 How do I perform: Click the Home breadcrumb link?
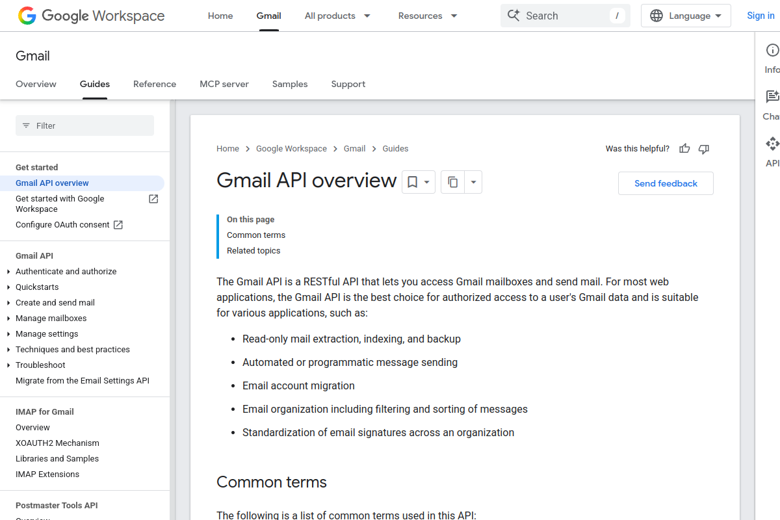[227, 149]
